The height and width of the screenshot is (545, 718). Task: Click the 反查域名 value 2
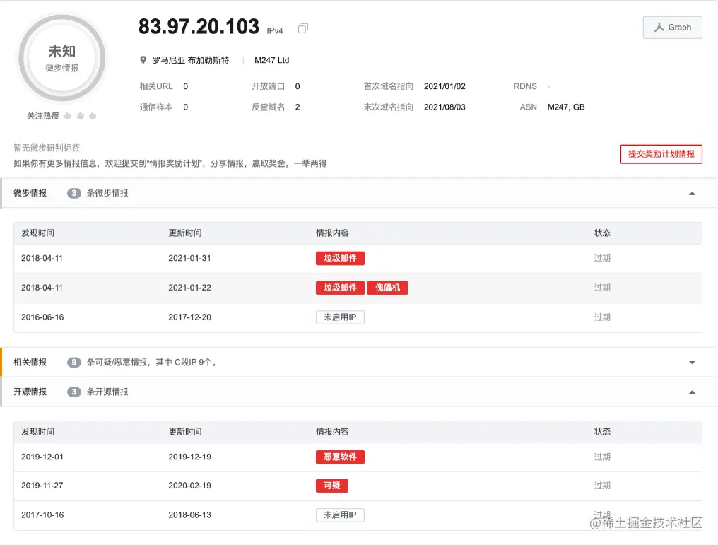(298, 107)
